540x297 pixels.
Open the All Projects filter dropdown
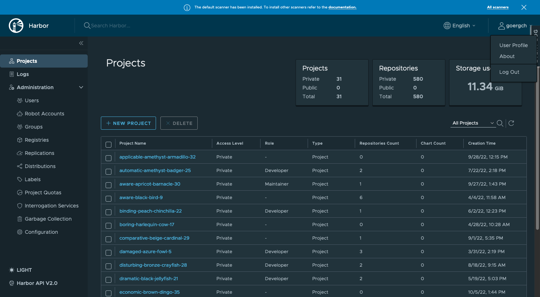pos(473,123)
